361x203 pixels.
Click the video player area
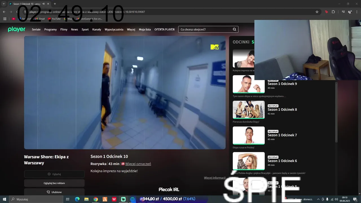tap(125, 92)
